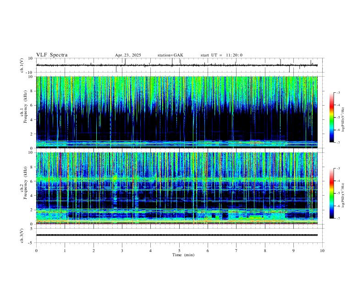This screenshot has height=281, width=363.
Task: Click the "ch.3(V)" axis label
Action: 22,236
